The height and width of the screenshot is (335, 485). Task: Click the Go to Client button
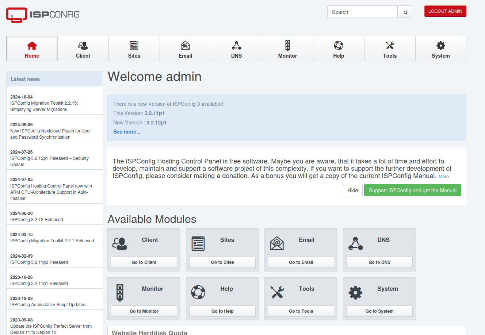[144, 262]
